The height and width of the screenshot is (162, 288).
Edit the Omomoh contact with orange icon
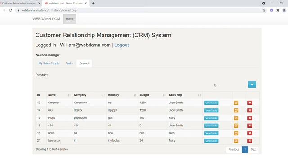[236, 103]
